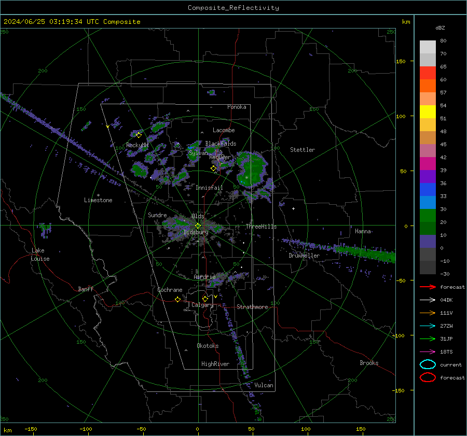Viewport: 467px width, 436px height.
Task: Click magenta swatch between 42 and 39 dBZ
Action: (x=428, y=163)
